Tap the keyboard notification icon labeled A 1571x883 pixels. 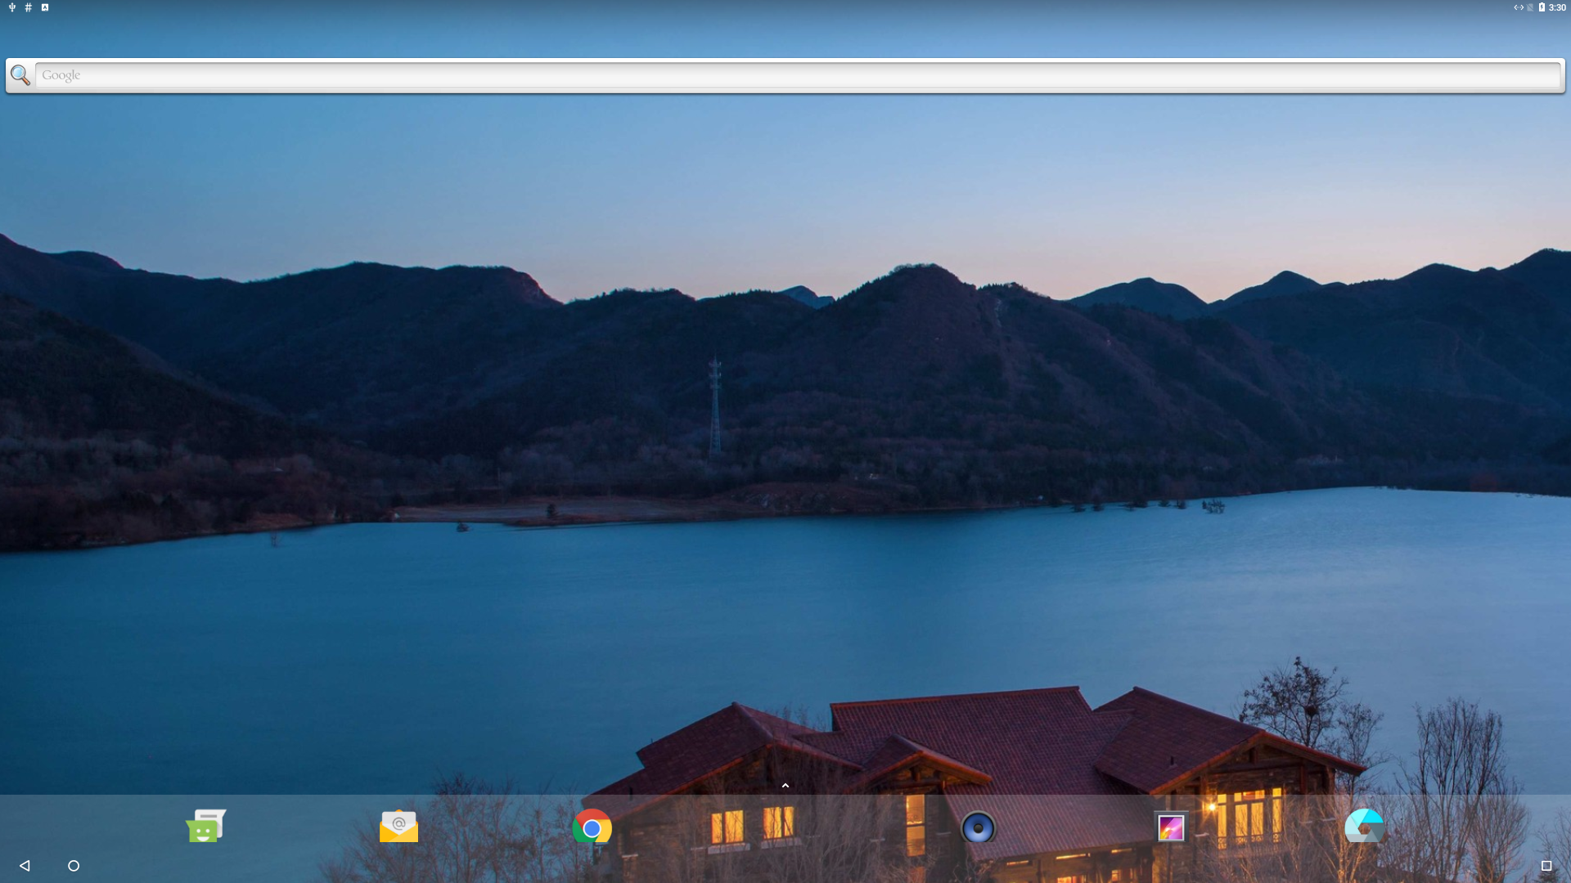pos(45,7)
